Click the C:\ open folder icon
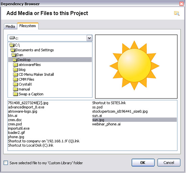The image size is (186, 173). click(x=11, y=45)
